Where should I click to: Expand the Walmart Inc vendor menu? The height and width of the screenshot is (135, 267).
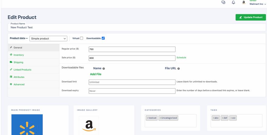258,4
